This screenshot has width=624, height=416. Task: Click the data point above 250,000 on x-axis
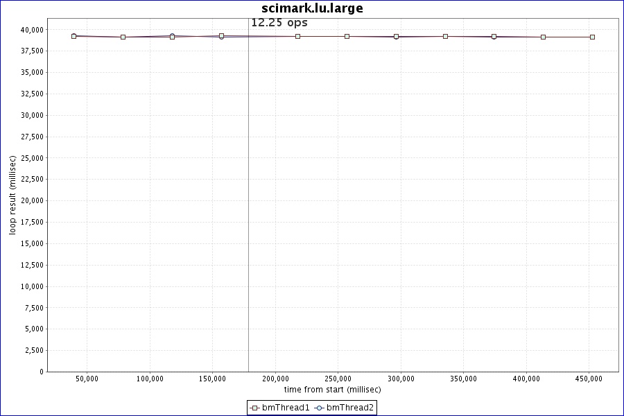(x=347, y=36)
